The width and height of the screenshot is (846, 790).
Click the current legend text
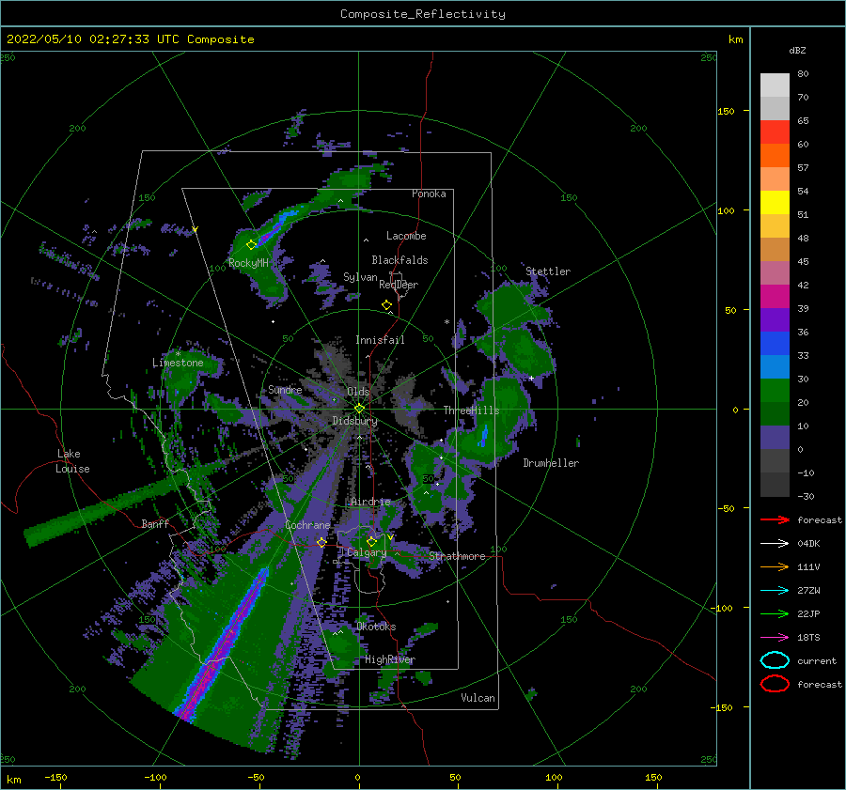pyautogui.click(x=817, y=660)
